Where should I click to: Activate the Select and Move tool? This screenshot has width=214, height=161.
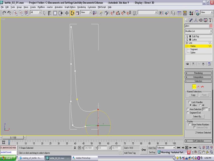point(67,13)
